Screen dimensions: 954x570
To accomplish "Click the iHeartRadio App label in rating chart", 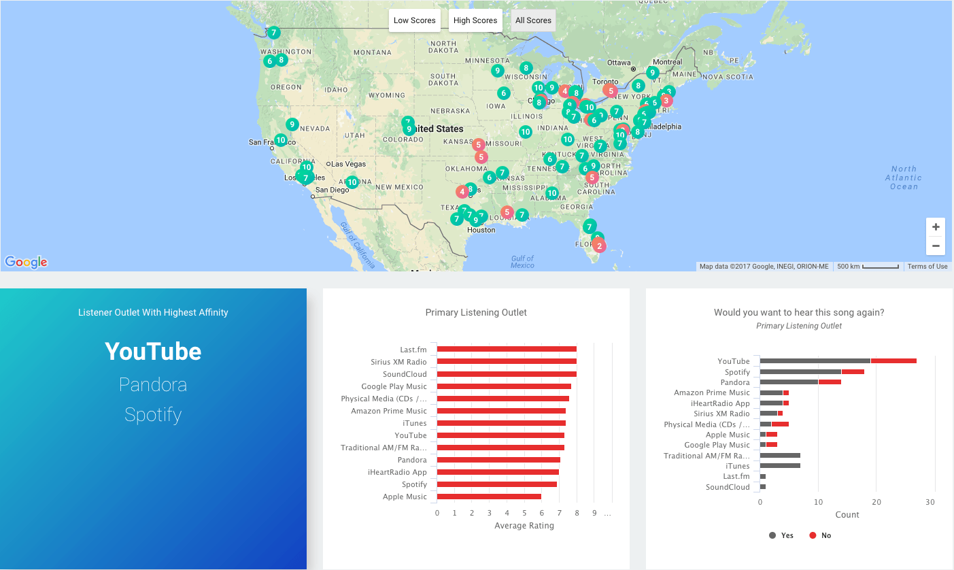I will click(397, 472).
